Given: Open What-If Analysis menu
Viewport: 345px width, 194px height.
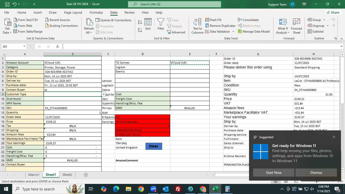Looking at the screenshot, I should (283, 26).
